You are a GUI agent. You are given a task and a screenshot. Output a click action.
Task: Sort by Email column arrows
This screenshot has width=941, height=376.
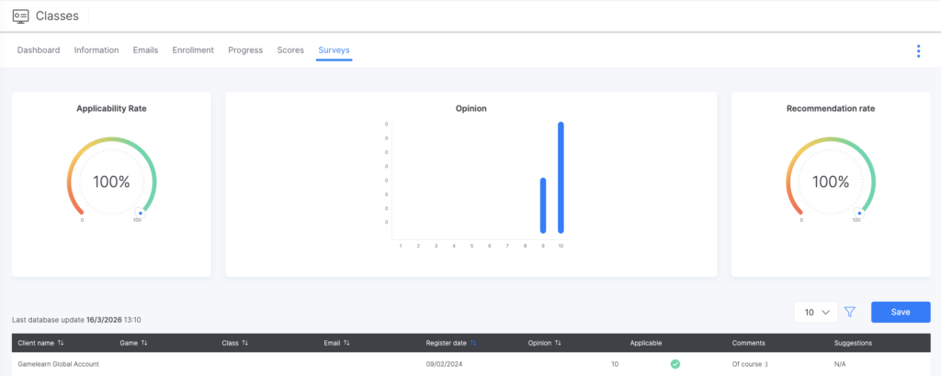346,343
